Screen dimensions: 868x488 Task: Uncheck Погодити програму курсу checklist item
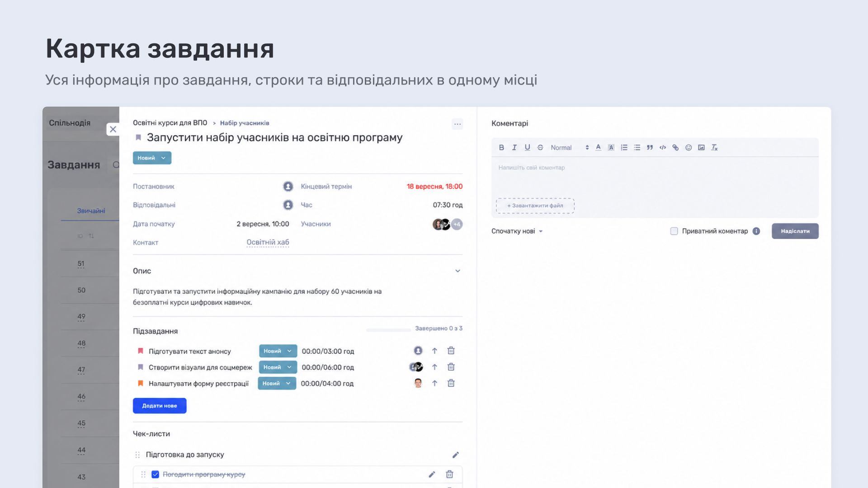click(155, 474)
